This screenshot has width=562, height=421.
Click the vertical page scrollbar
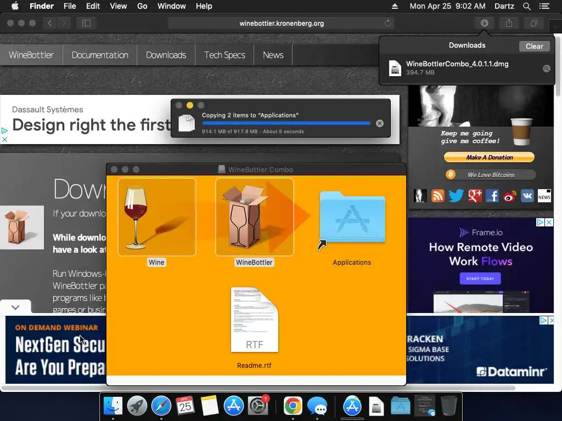coord(558,66)
